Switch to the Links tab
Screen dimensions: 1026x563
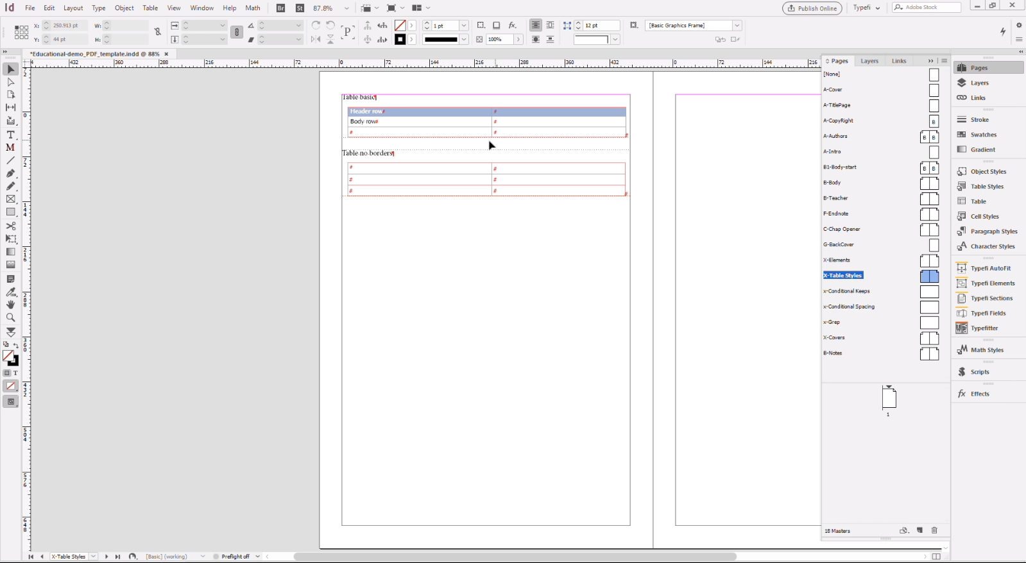[899, 61]
